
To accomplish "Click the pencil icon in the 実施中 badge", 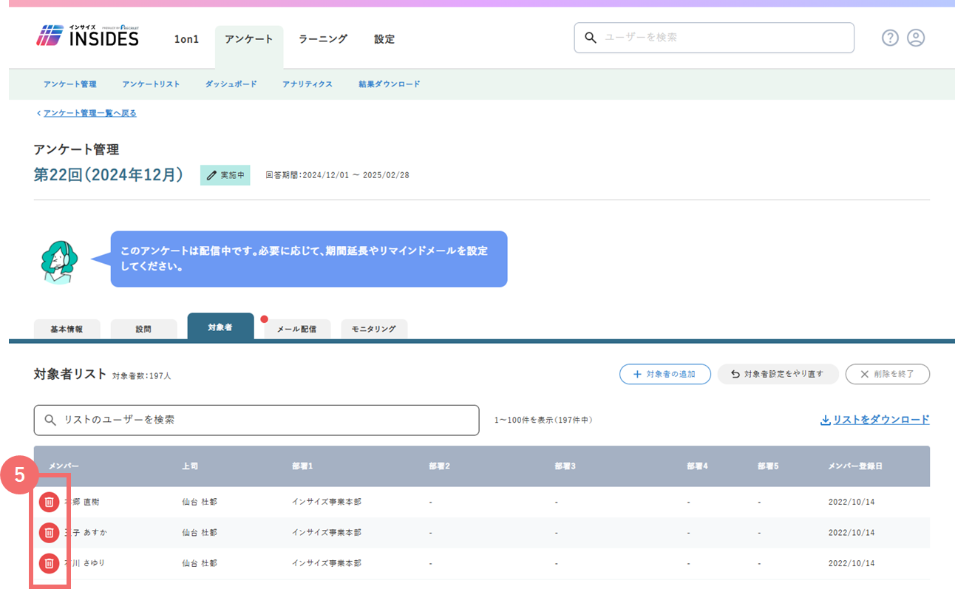I will click(211, 175).
